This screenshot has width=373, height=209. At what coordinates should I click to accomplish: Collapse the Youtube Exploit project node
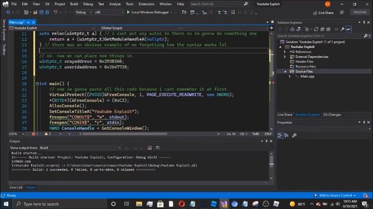[x=280, y=47]
